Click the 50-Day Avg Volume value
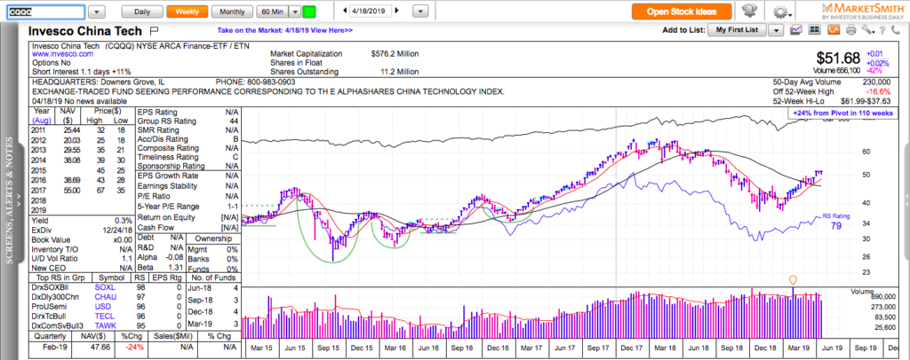The width and height of the screenshot is (910, 360). click(x=877, y=82)
